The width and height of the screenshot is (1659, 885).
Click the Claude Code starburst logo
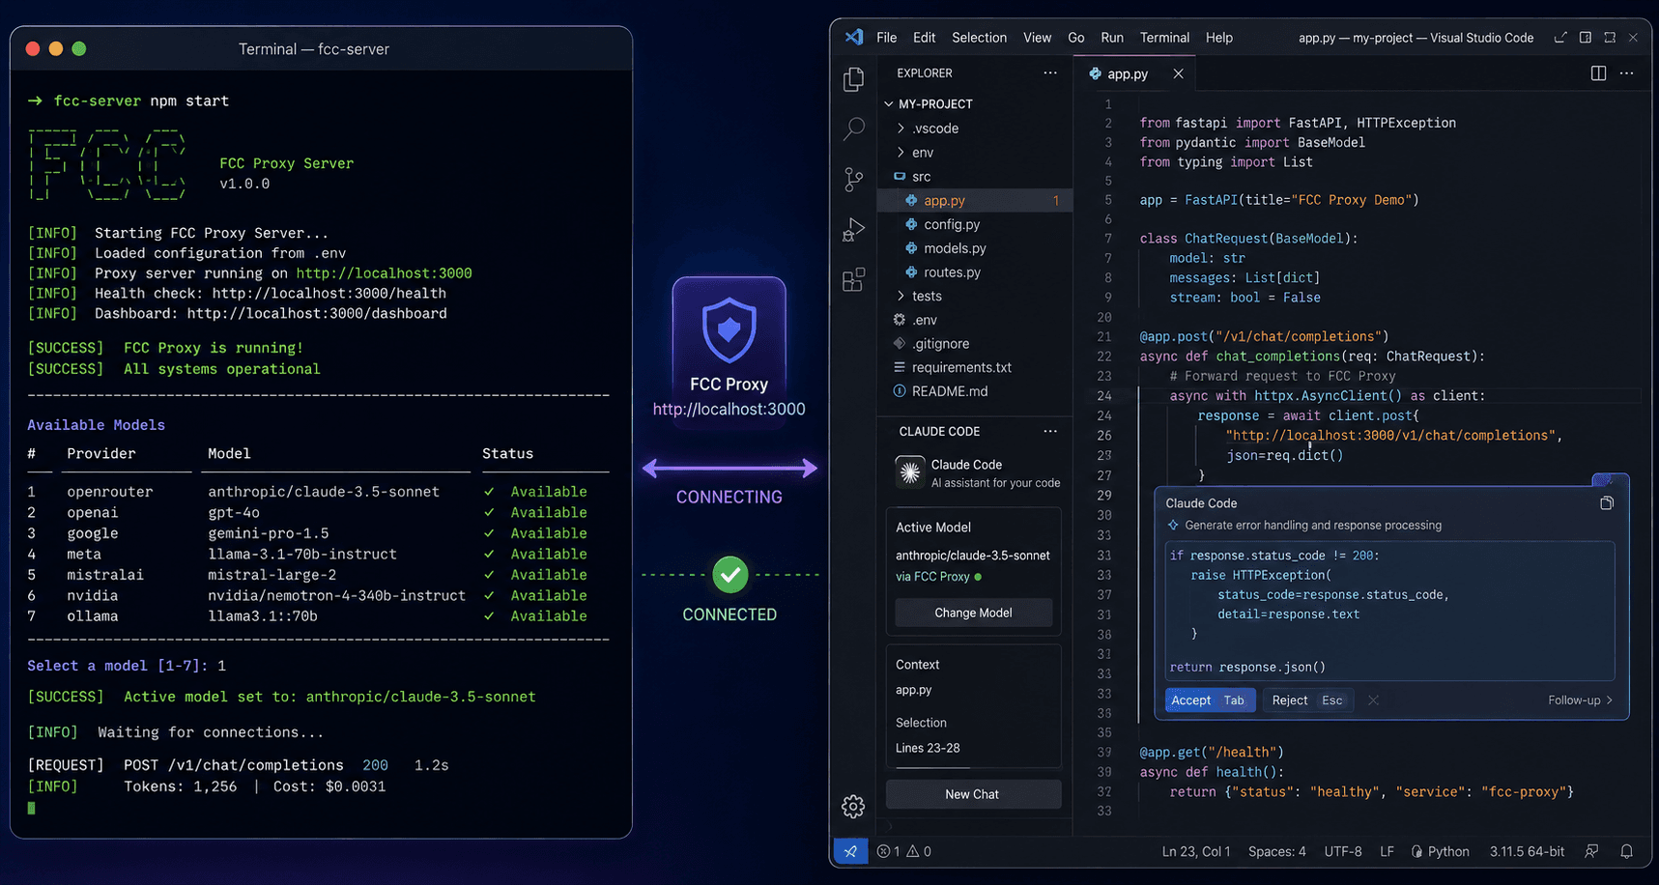[x=910, y=471]
